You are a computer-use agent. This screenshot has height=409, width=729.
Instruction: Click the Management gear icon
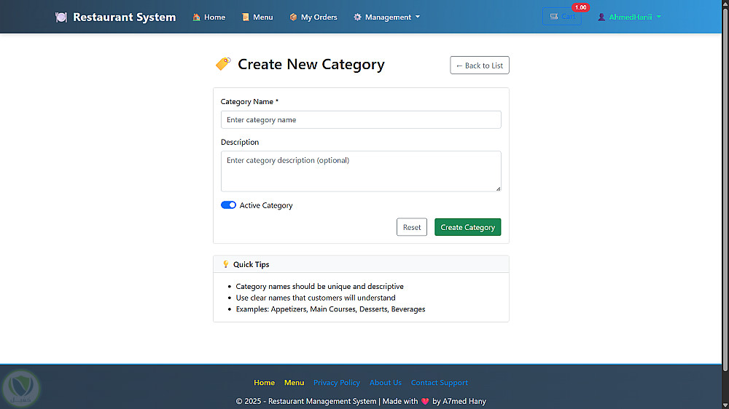pos(357,17)
